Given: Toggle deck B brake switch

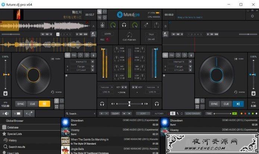Looking at the screenshot, I should pos(236,59).
